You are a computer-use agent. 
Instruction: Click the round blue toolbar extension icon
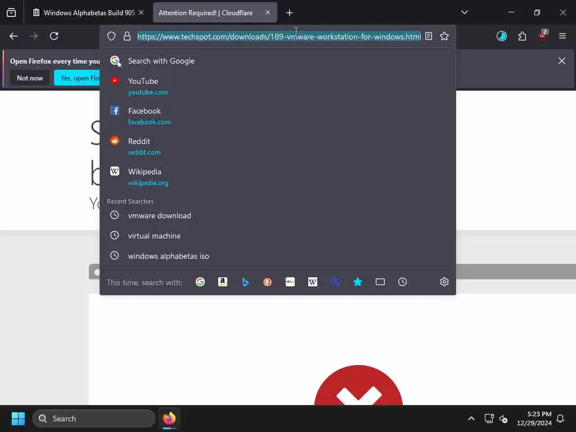tap(501, 36)
